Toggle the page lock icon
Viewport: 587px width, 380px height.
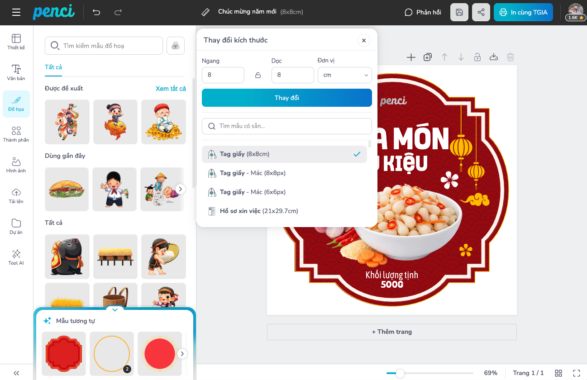[x=477, y=57]
